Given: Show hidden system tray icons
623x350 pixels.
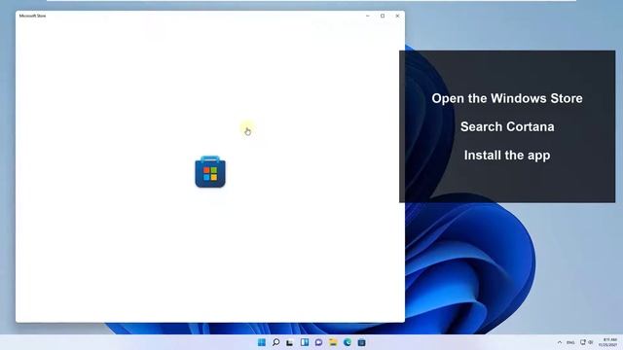Looking at the screenshot, I should click(560, 342).
